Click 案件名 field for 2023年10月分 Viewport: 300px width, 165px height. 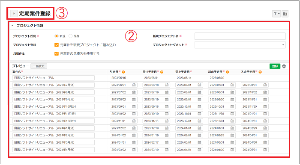pyautogui.click(x=54, y=106)
